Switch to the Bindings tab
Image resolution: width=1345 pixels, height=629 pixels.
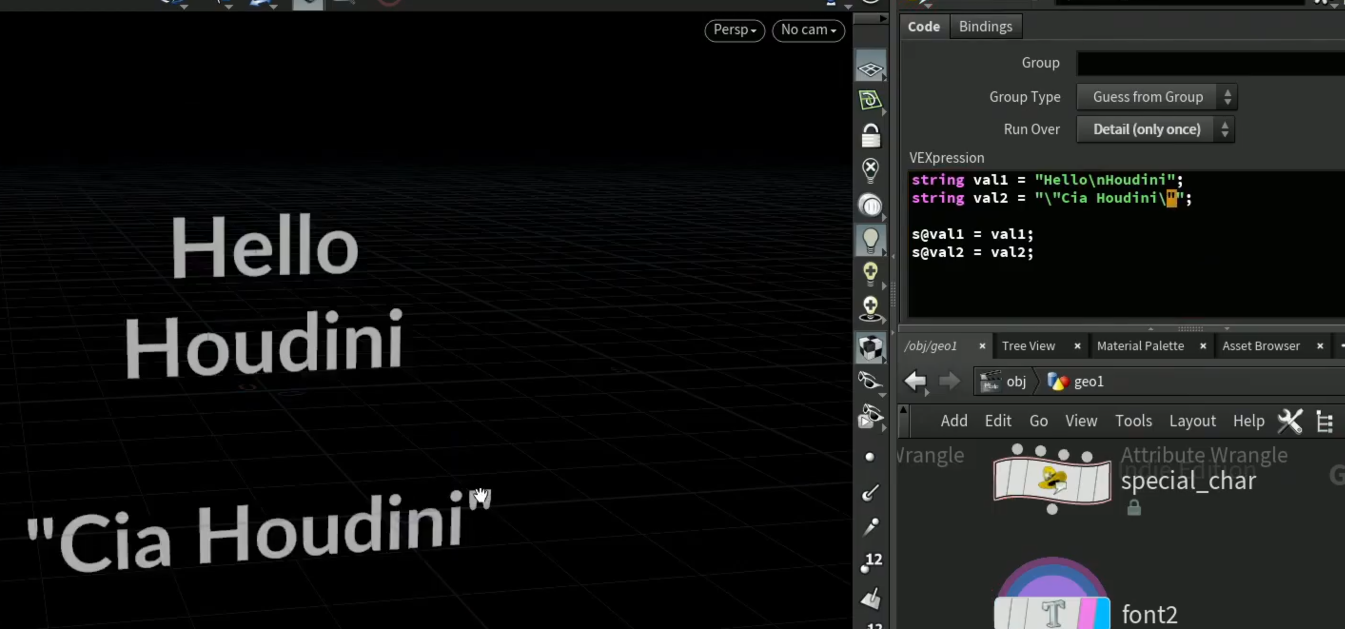[985, 27]
